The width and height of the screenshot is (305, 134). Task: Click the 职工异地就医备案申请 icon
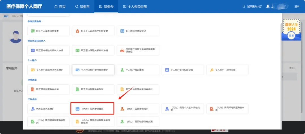(32, 89)
